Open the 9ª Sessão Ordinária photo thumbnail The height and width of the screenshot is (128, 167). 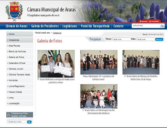(56, 64)
